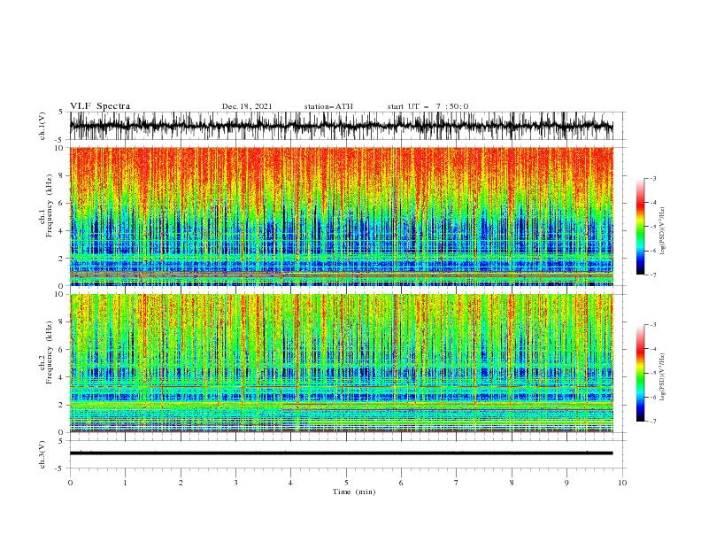The height and width of the screenshot is (542, 701).
Task: Click the "station=ATH" header label
Action: (328, 106)
